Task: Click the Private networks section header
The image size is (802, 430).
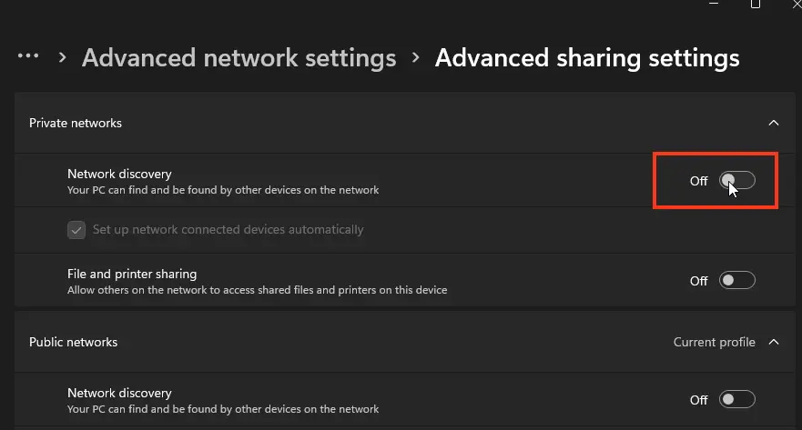Action: (76, 123)
